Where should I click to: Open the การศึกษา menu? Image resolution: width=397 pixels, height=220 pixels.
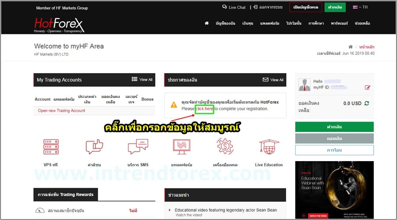pyautogui.click(x=316, y=23)
